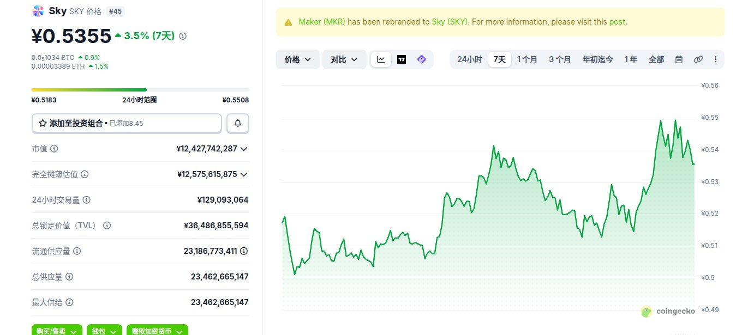Screen dimensions: 742x335
Task: Open info tooltip beside 最大供给
Action: (x=69, y=302)
